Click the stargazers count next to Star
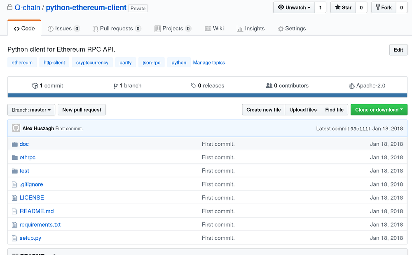 pyautogui.click(x=361, y=7)
